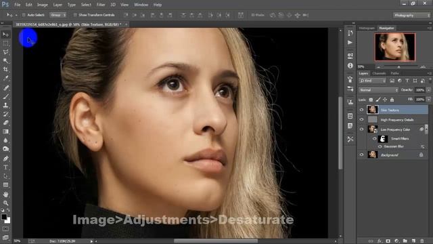
Task: Select the Rectangle shape tool
Action: tap(5, 184)
